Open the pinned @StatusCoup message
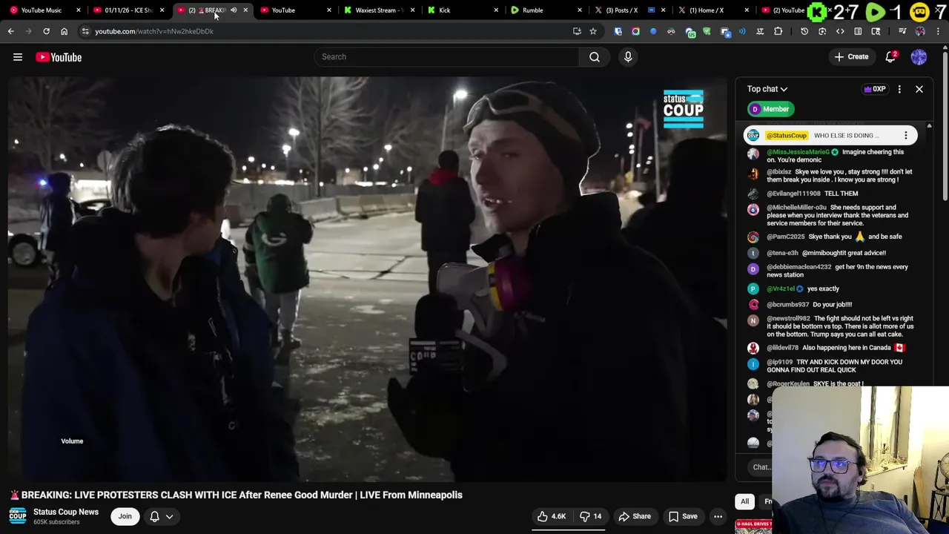The height and width of the screenshot is (534, 949). pyautogui.click(x=830, y=136)
